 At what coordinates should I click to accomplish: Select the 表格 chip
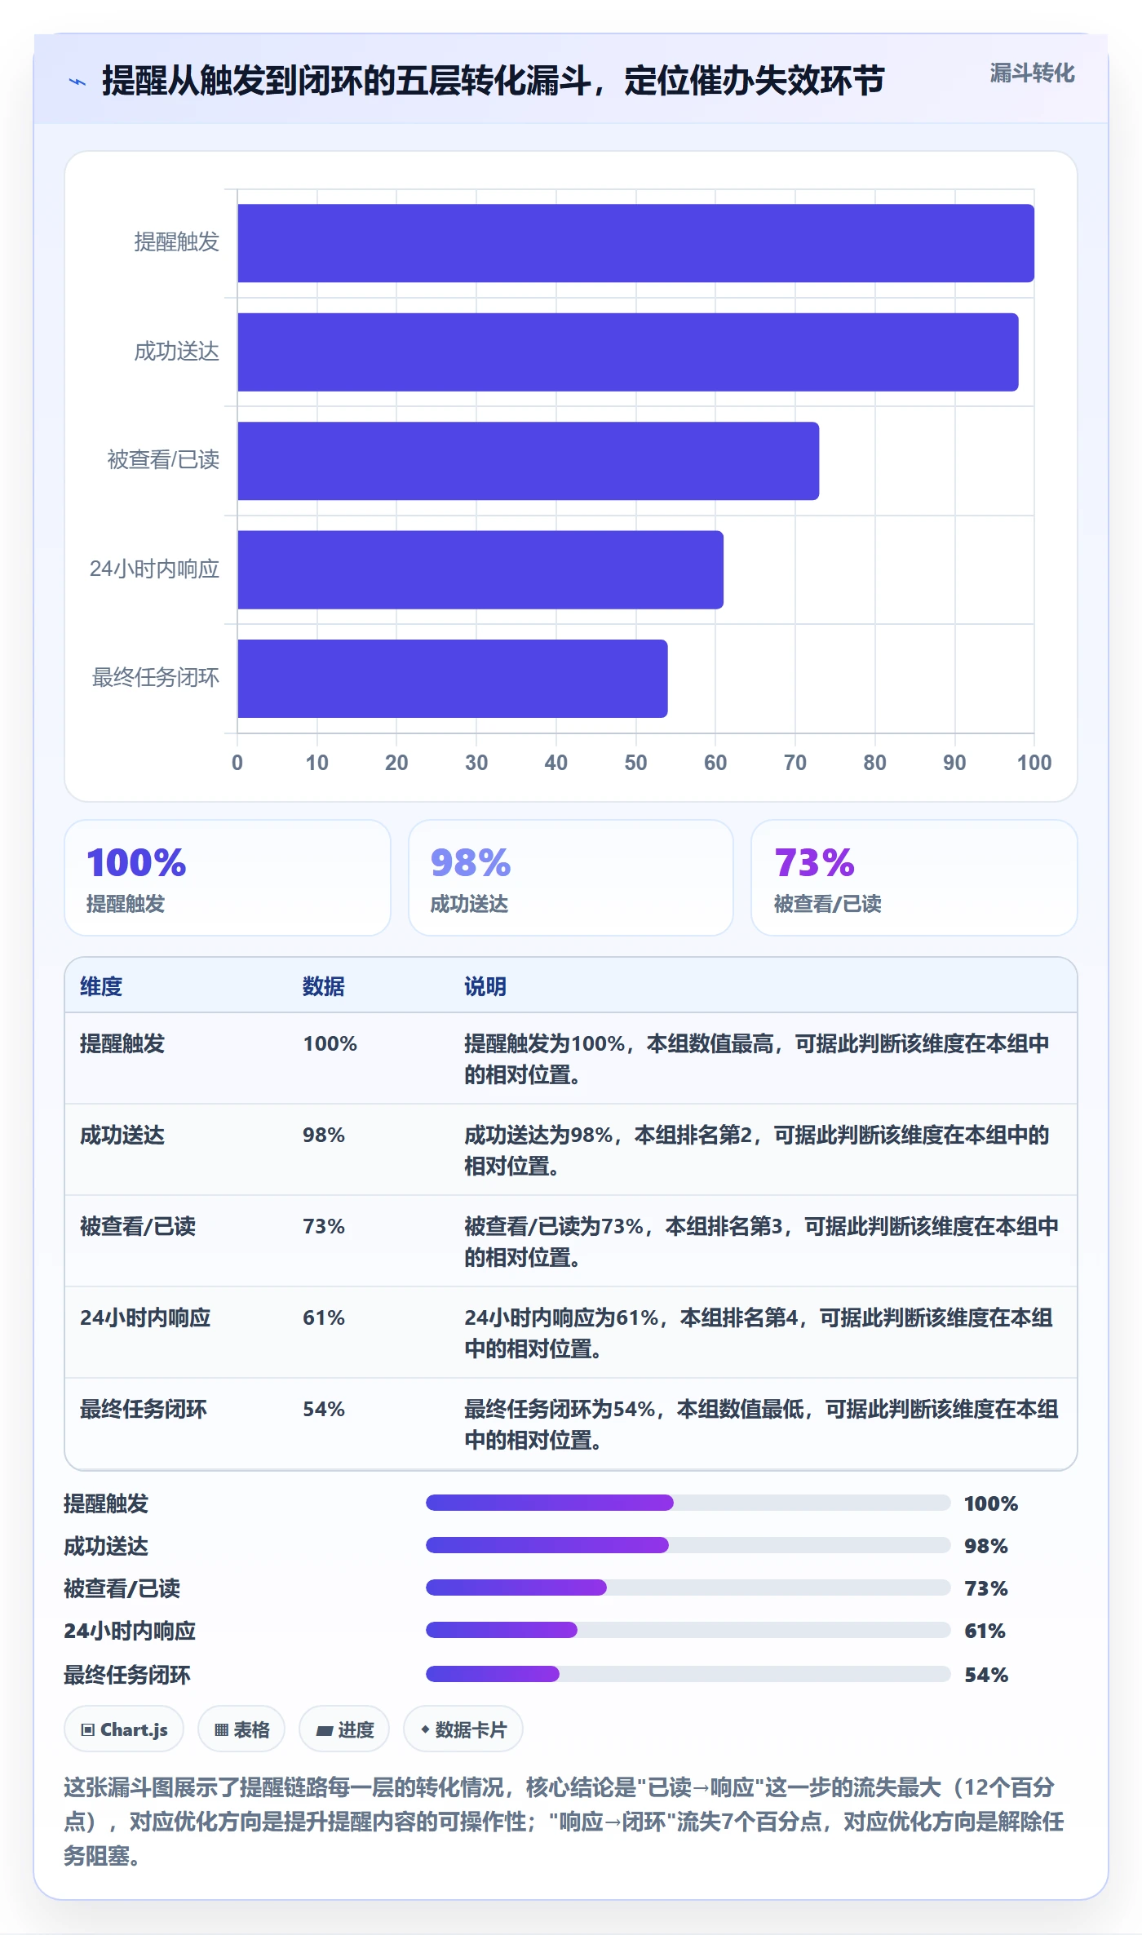pos(241,1729)
